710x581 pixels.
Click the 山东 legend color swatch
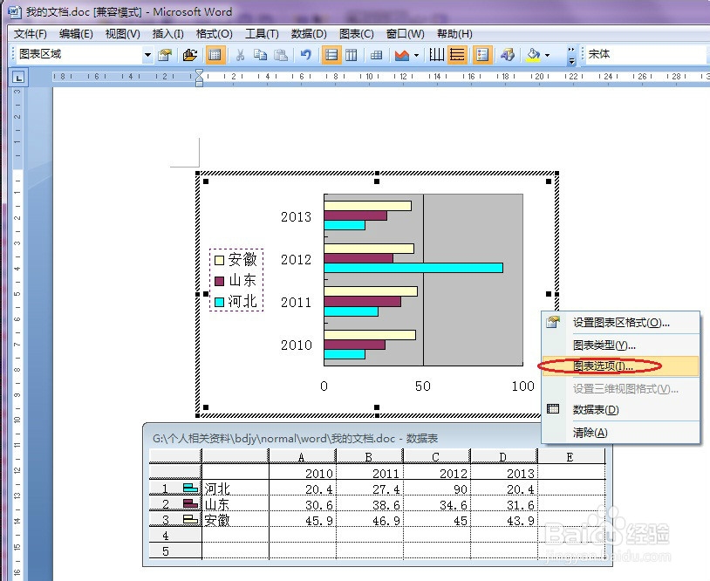point(219,281)
